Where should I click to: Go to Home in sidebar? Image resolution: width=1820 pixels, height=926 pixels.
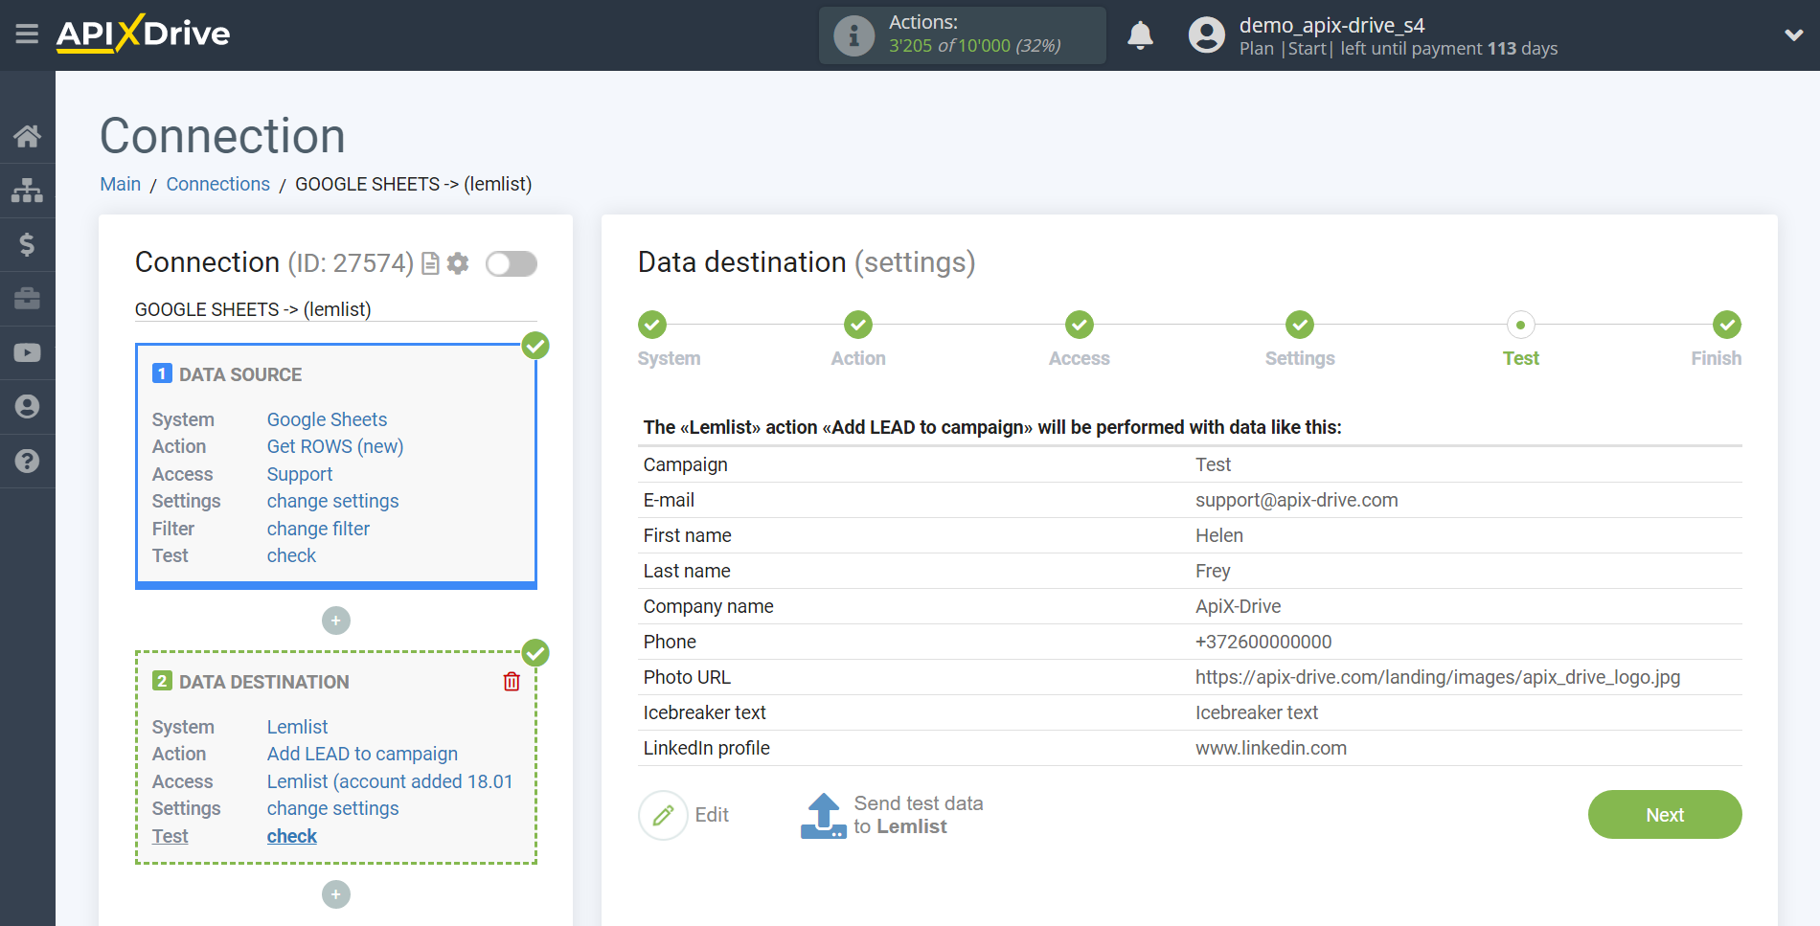[27, 136]
